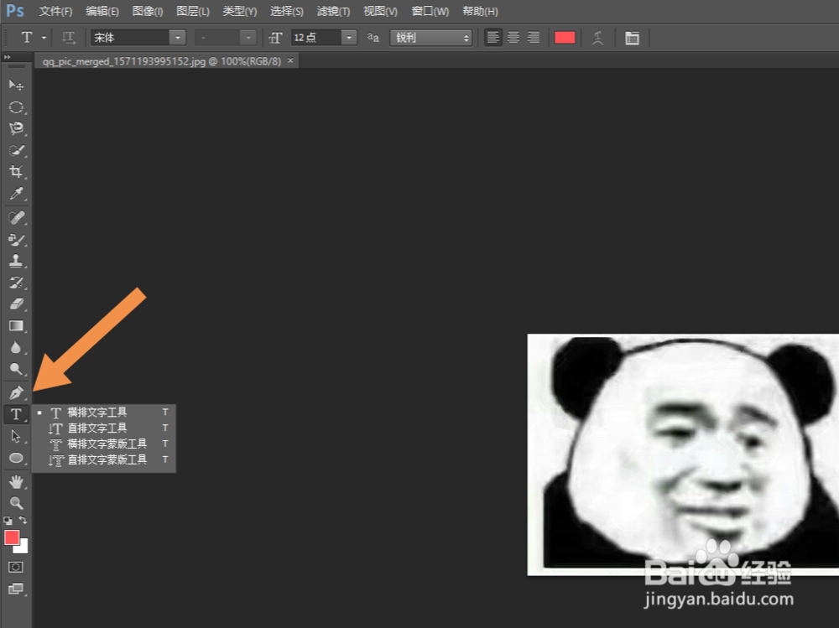
Task: Choose 直排文字工具 from flyout
Action: [x=104, y=428]
